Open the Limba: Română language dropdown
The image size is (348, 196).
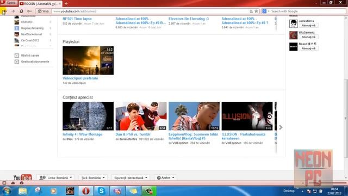tap(55, 178)
